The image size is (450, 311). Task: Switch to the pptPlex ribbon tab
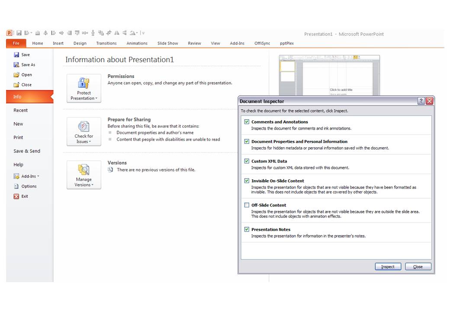coord(287,43)
